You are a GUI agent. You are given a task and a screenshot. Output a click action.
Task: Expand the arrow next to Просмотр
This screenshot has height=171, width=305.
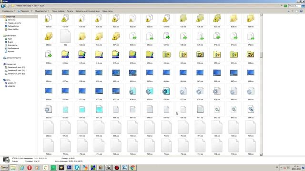coord(31,11)
